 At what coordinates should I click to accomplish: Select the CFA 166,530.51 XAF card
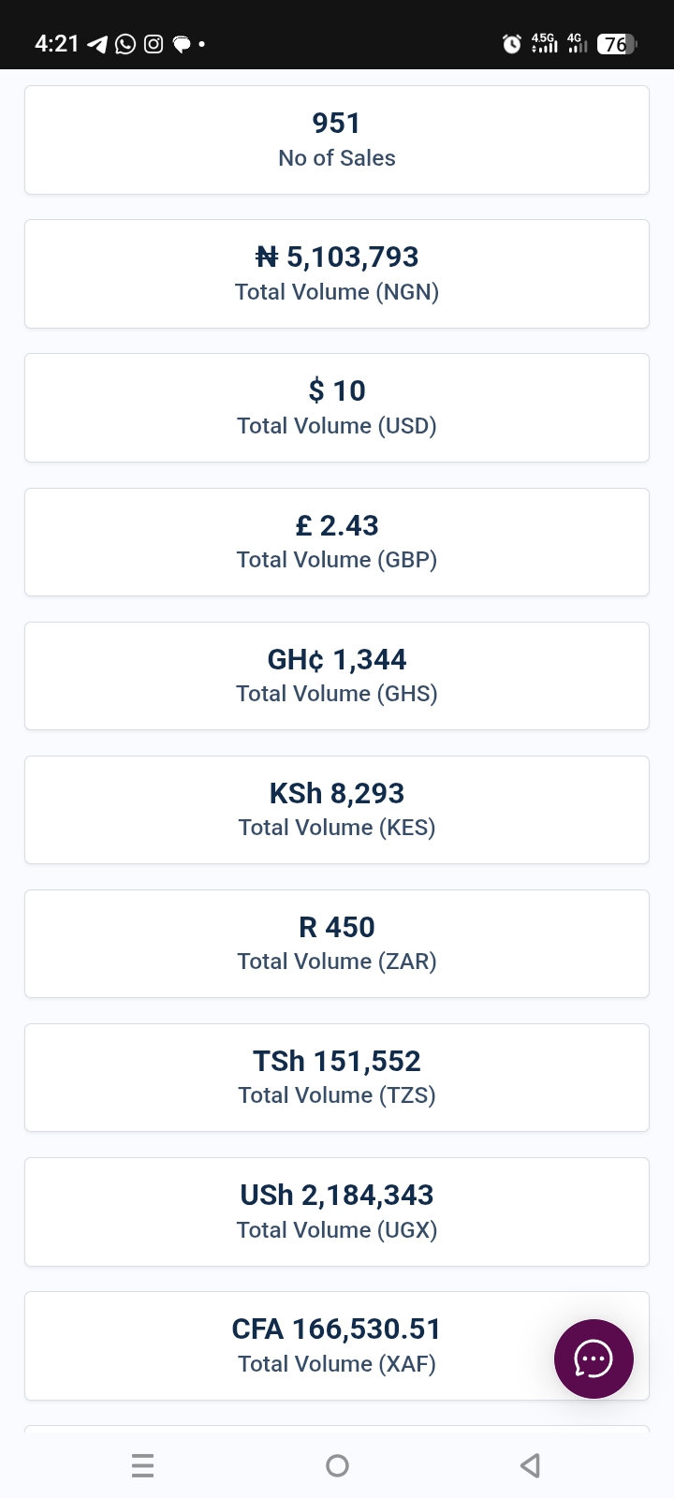(337, 1346)
